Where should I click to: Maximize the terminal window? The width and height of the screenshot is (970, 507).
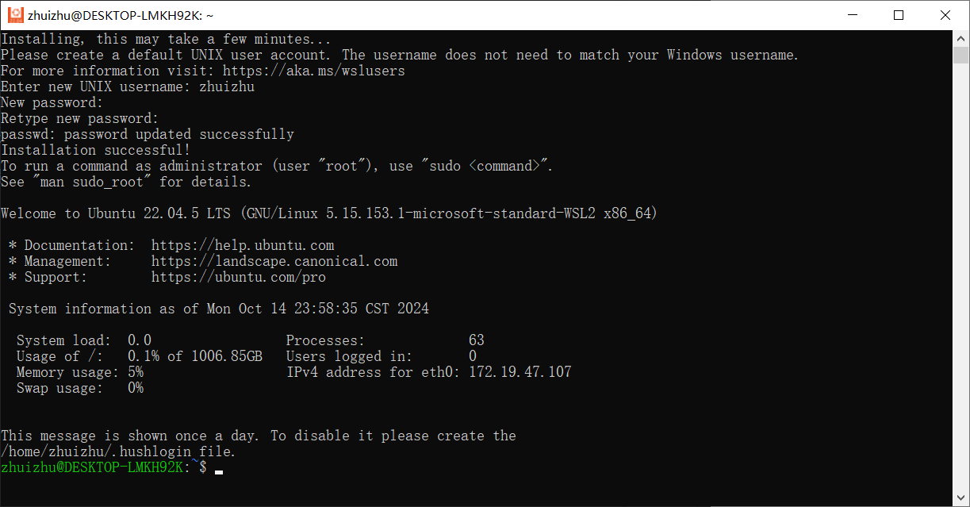point(898,15)
